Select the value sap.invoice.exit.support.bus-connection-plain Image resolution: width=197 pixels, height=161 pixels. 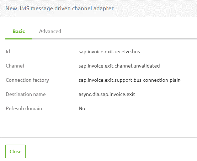129,80
